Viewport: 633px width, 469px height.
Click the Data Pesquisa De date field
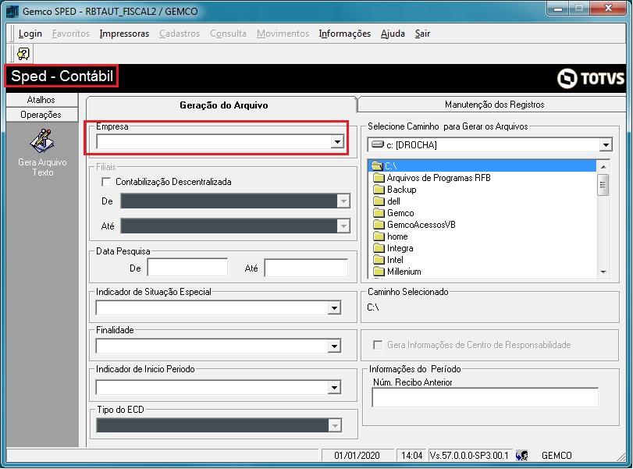tap(188, 268)
